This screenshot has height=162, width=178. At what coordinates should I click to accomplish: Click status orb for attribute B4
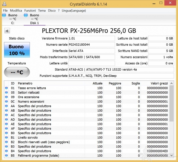coord(6,151)
